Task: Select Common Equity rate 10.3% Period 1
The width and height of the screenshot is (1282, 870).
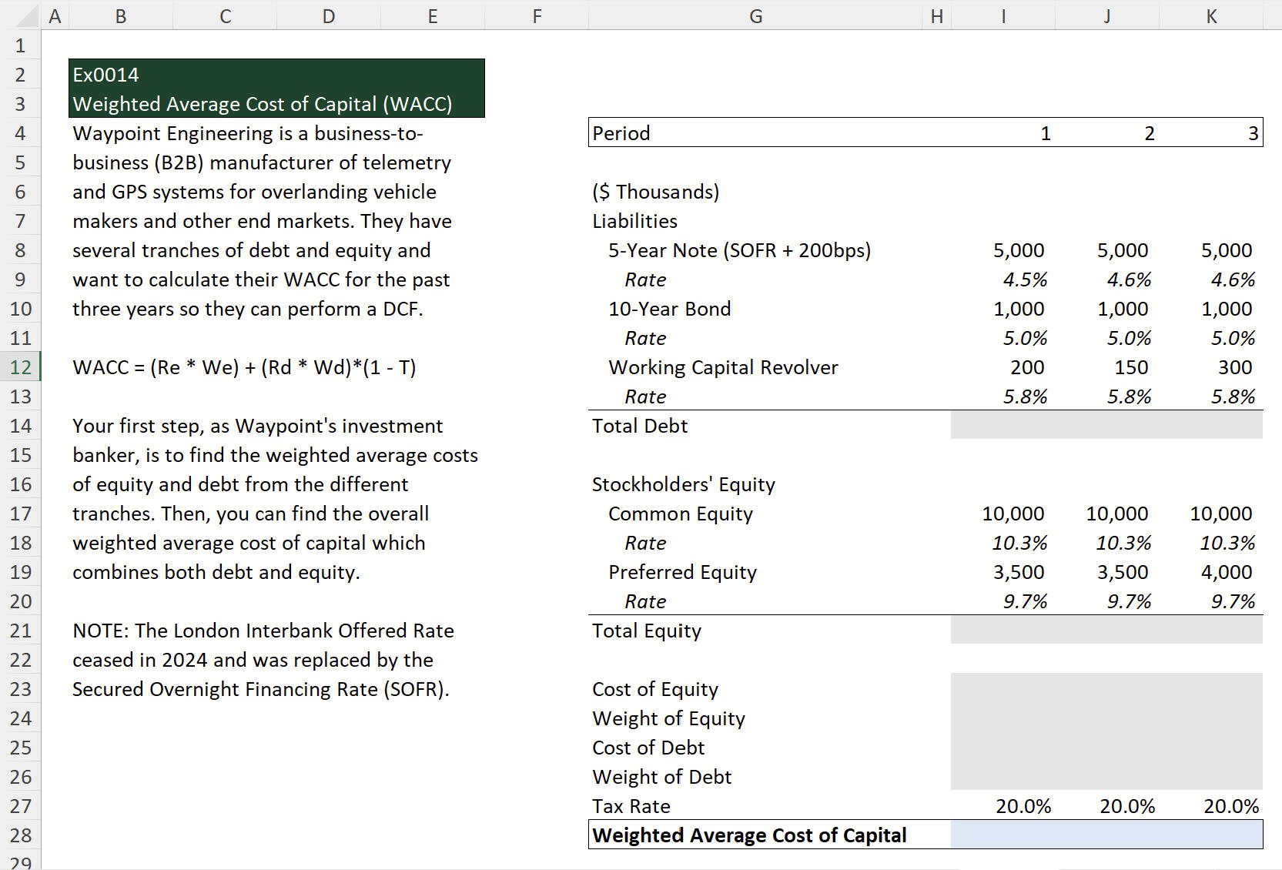Action: click(x=1019, y=543)
